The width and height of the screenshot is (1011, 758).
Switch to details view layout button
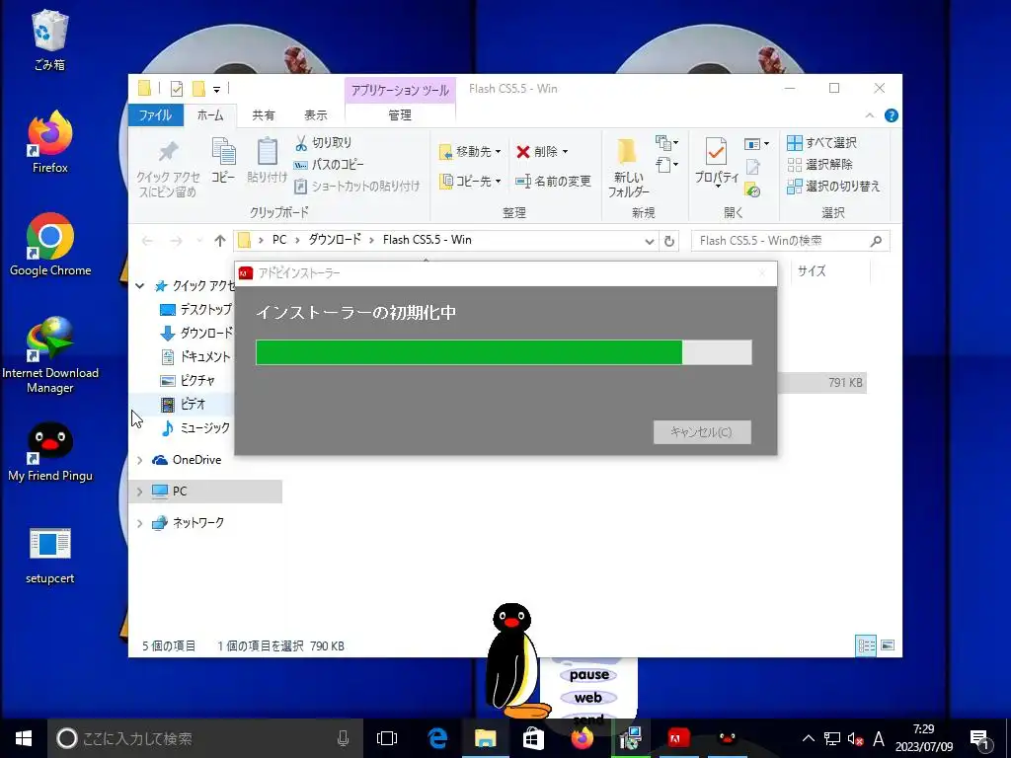pos(866,645)
